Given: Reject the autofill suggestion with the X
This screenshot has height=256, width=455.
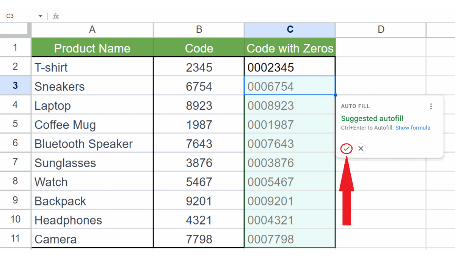Looking at the screenshot, I should (x=361, y=149).
